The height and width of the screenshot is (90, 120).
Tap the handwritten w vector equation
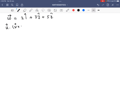click(x=30, y=16)
